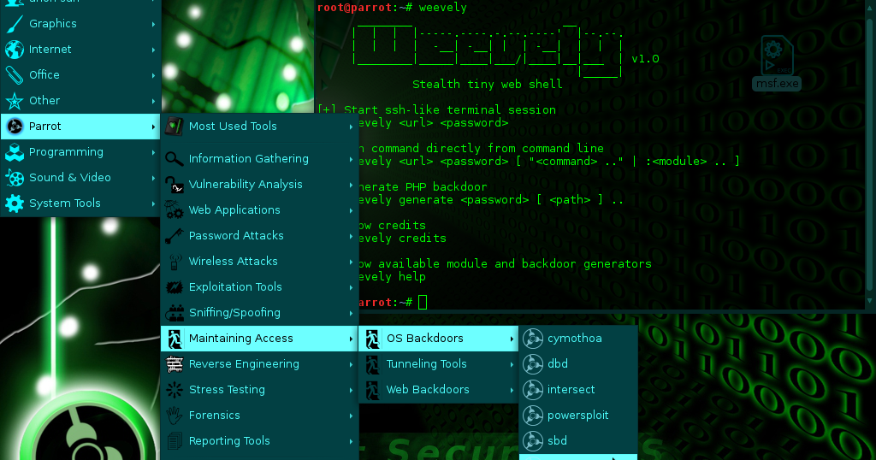
Task: Expand the System Tools submenu arrow
Action: (153, 203)
